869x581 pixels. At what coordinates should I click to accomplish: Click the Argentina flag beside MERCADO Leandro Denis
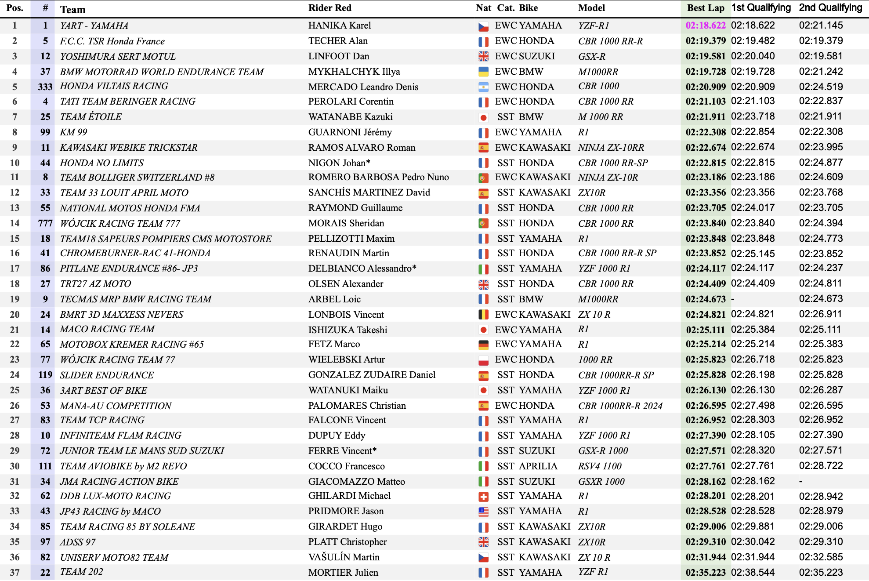(x=483, y=87)
